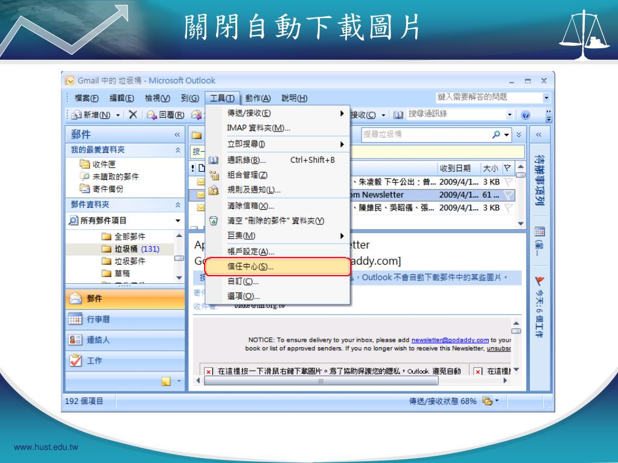618x463 pixels.
Task: Click the 收到日期 column header
Action: pos(458,168)
